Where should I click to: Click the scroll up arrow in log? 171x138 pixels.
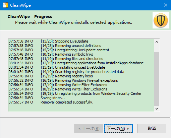pyautogui.click(x=157, y=42)
